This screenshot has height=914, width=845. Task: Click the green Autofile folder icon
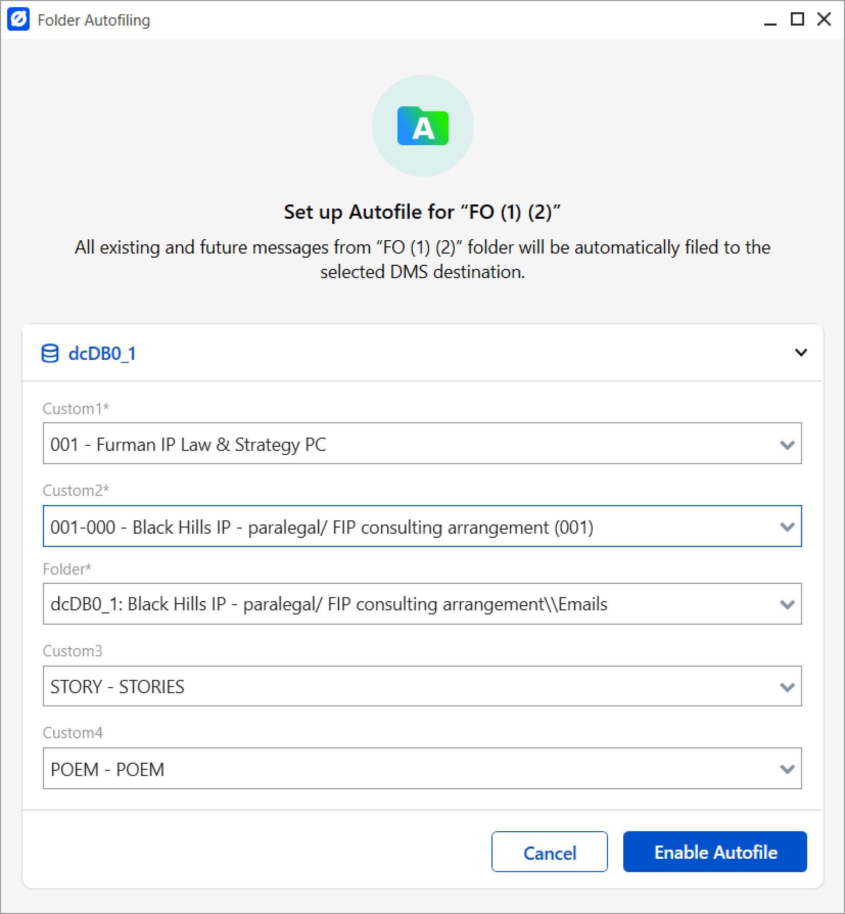(422, 126)
